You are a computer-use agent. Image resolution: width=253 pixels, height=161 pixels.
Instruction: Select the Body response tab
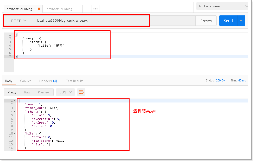click(x=9, y=81)
